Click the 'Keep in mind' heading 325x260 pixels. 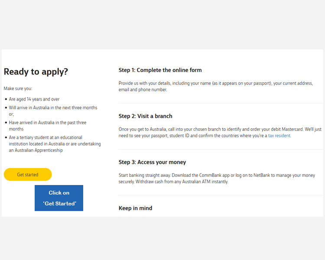(x=135, y=208)
